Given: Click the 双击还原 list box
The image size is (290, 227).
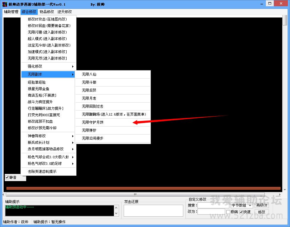Looking at the screenshot, I should tap(153, 211).
